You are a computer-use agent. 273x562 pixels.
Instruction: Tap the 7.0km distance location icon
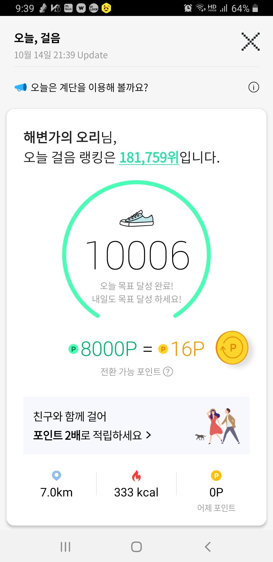(56, 475)
